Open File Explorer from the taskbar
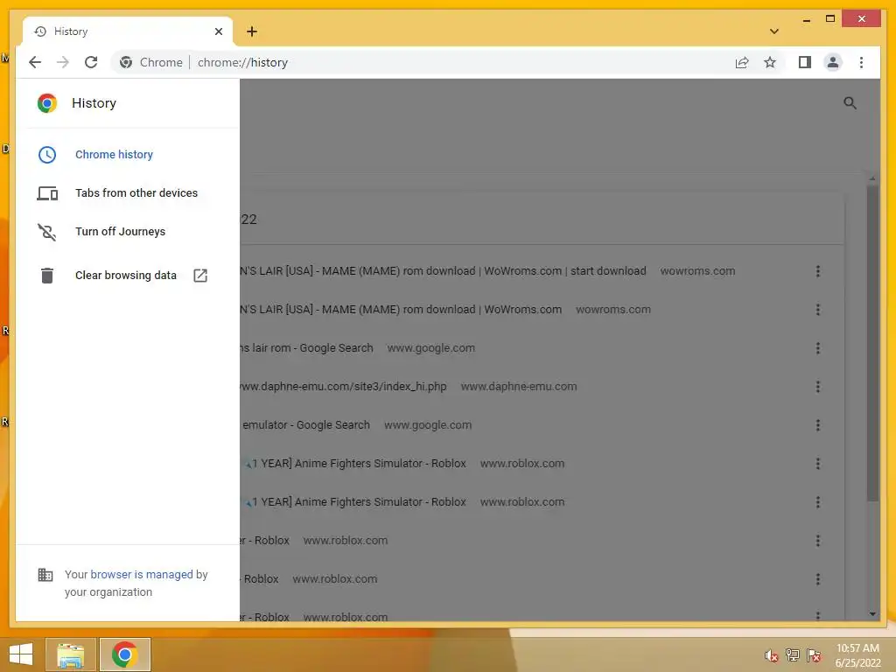Viewport: 896px width, 672px height. tap(70, 654)
